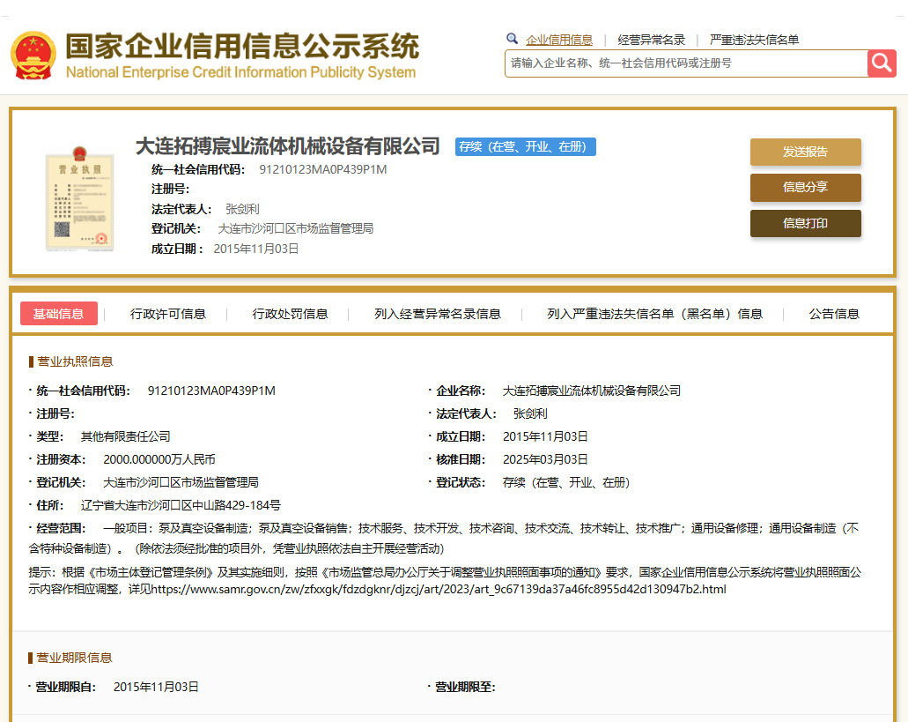Viewport: 908px width, 722px height.
Task: Switch to the 公告信息 tab
Action: (834, 314)
